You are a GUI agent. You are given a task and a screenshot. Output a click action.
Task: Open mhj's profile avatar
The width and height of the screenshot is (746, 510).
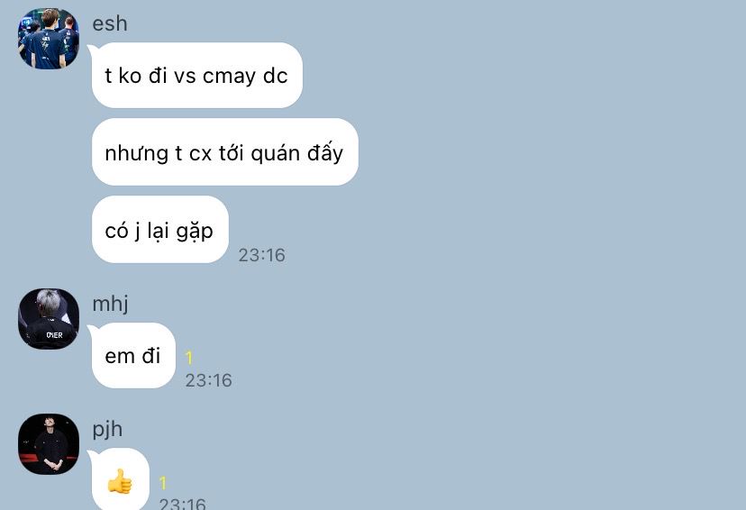coord(49,319)
